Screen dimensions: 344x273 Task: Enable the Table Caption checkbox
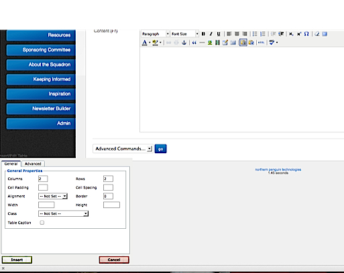point(42,223)
